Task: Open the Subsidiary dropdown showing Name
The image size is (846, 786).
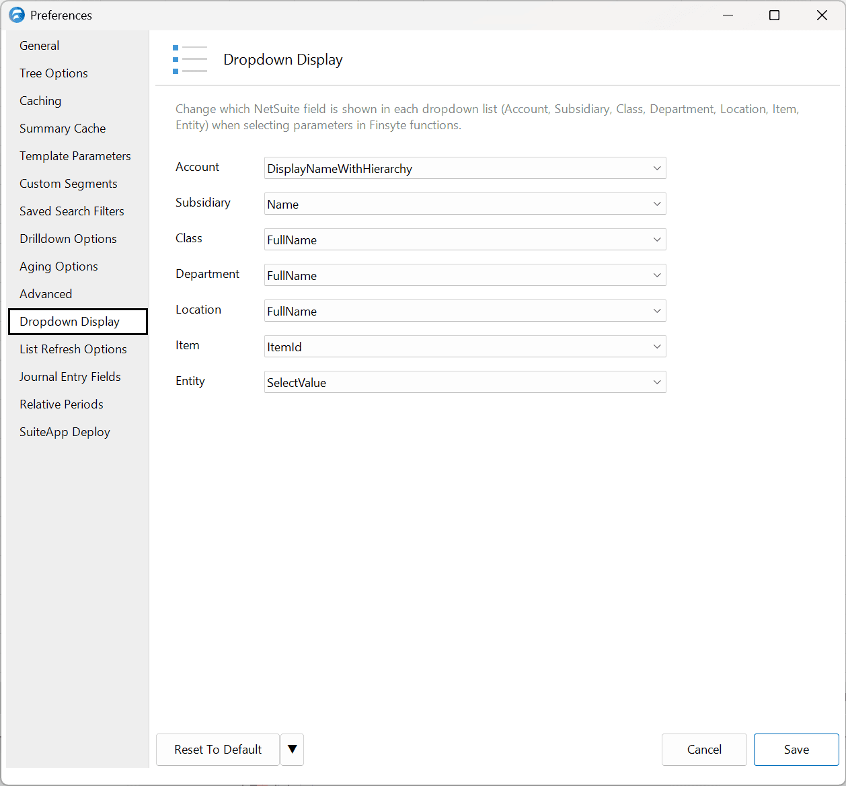Action: point(465,204)
